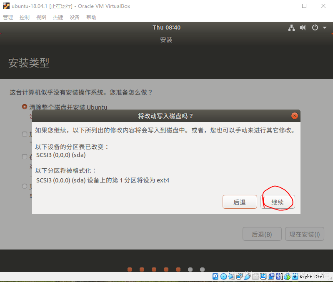Click the audio speaker icon in the VirtualBox status bar
This screenshot has height=282, width=333.
click(231, 276)
